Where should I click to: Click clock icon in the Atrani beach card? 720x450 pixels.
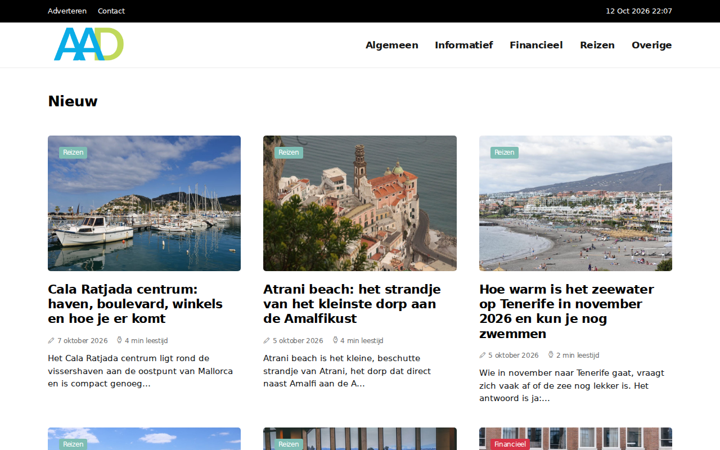tap(335, 340)
